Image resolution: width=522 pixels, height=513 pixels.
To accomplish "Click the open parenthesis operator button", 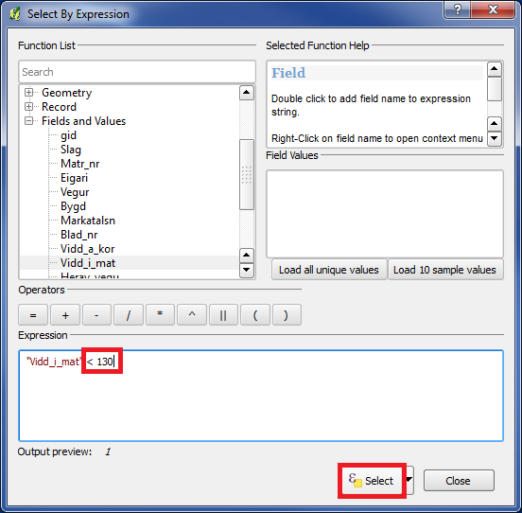I will [x=255, y=314].
